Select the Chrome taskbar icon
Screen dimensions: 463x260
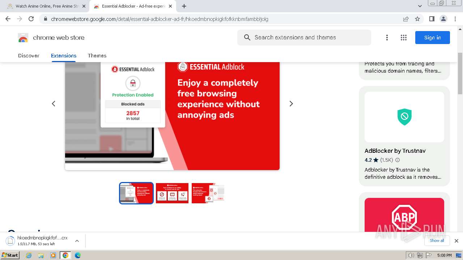click(x=65, y=255)
